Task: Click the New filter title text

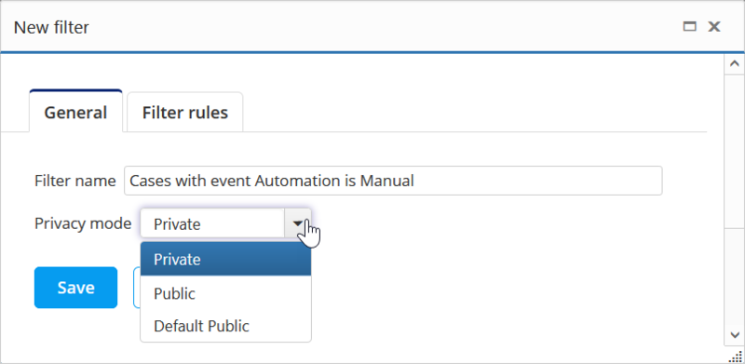Action: click(51, 27)
